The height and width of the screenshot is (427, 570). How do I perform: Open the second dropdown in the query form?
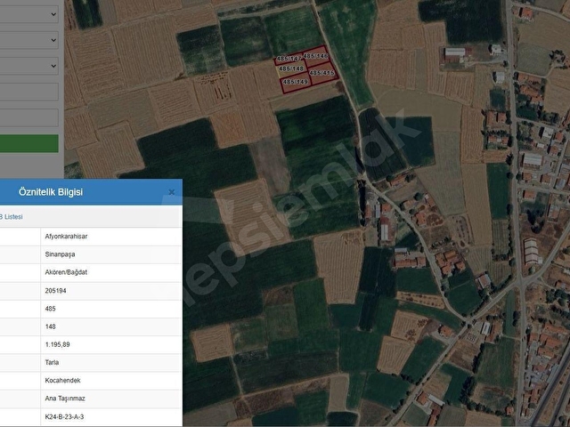pyautogui.click(x=29, y=40)
